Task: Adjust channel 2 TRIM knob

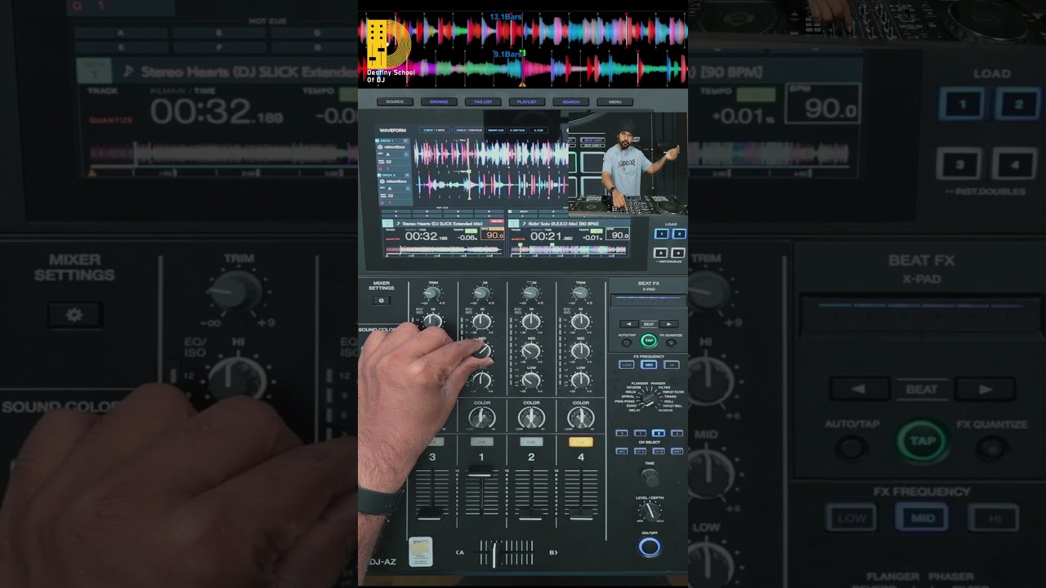Action: (x=531, y=293)
